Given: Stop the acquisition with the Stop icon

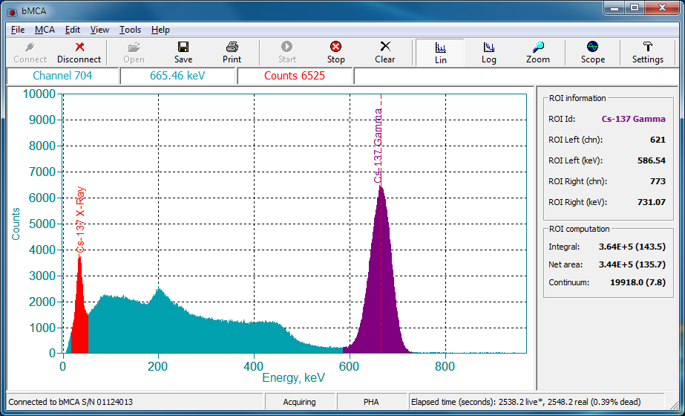Looking at the screenshot, I should 335,52.
